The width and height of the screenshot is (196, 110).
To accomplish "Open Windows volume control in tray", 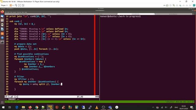I will point(166,107).
